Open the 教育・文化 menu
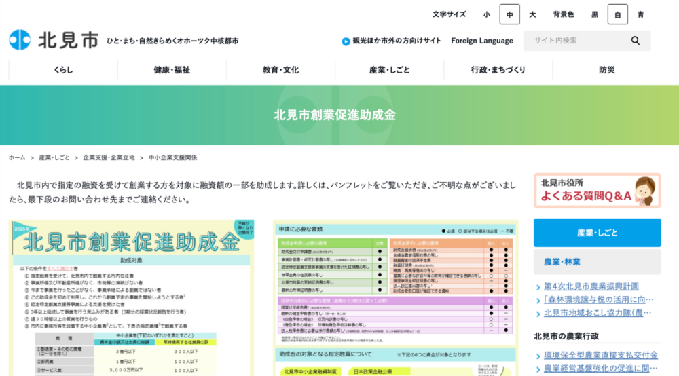 pos(280,70)
